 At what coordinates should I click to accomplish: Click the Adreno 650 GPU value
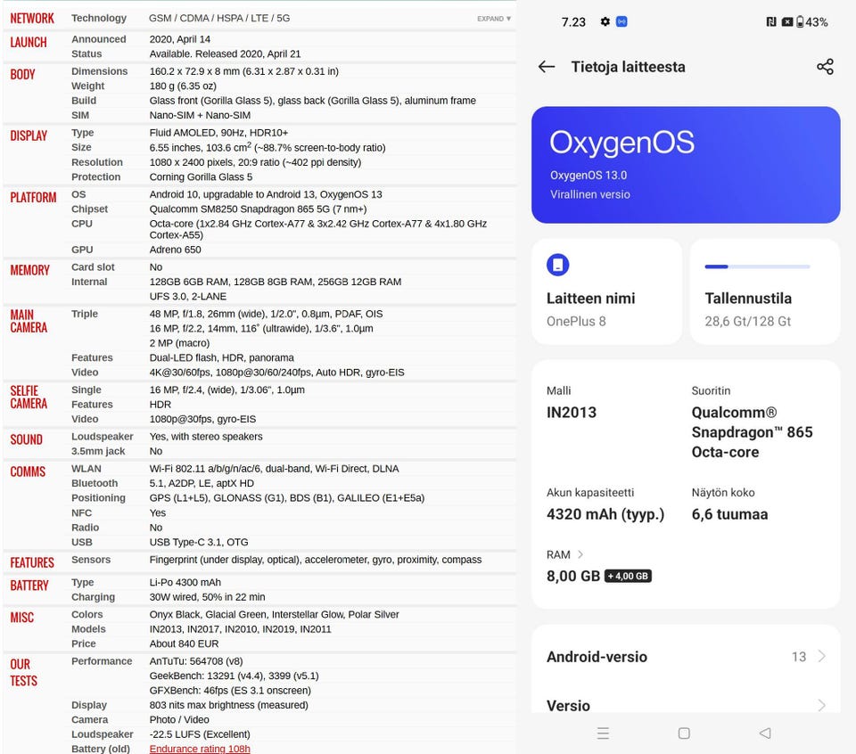tap(176, 250)
